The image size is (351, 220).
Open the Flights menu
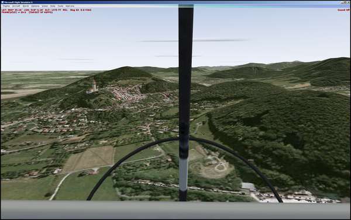point(6,6)
